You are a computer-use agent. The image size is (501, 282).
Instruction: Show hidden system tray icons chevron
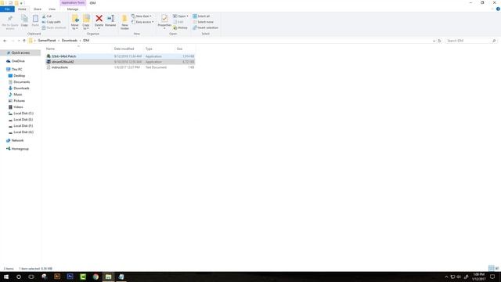pyautogui.click(x=446, y=277)
